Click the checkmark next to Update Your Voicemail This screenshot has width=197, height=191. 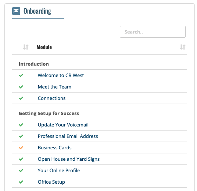tap(21, 125)
